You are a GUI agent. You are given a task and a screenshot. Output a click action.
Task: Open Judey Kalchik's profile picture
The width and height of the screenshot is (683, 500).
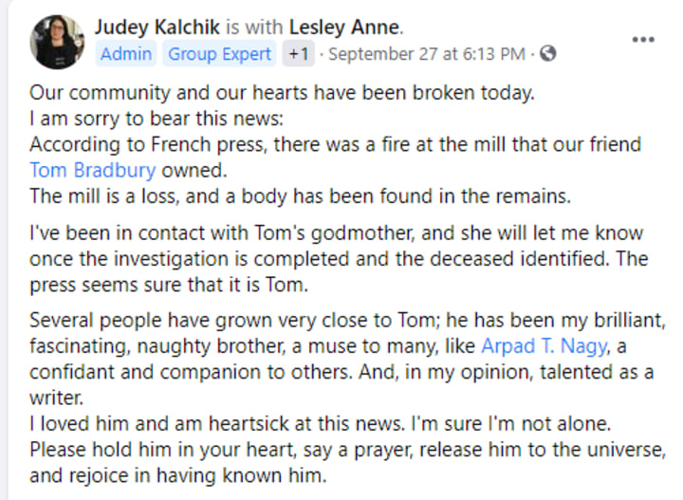pyautogui.click(x=57, y=42)
